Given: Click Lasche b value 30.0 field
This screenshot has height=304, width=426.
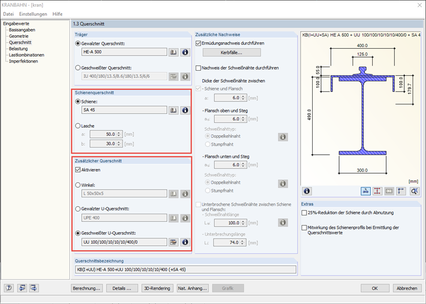Looking at the screenshot, I should (106, 144).
